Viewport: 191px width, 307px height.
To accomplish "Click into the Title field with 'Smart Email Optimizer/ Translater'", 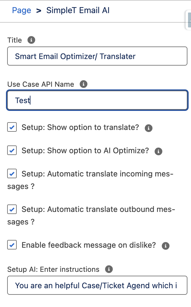I will pyautogui.click(x=97, y=56).
